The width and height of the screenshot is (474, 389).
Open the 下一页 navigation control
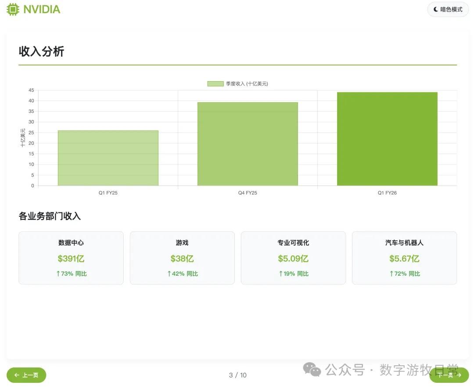449,375
